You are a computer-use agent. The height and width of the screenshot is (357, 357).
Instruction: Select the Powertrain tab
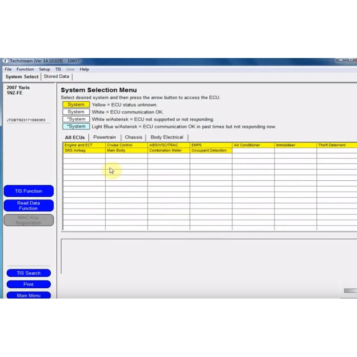tap(104, 137)
